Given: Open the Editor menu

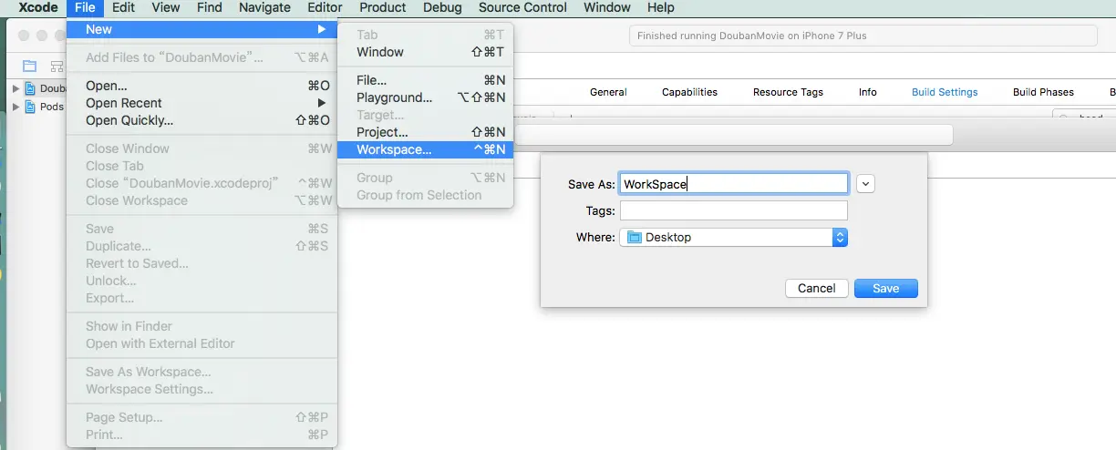Looking at the screenshot, I should (325, 7).
